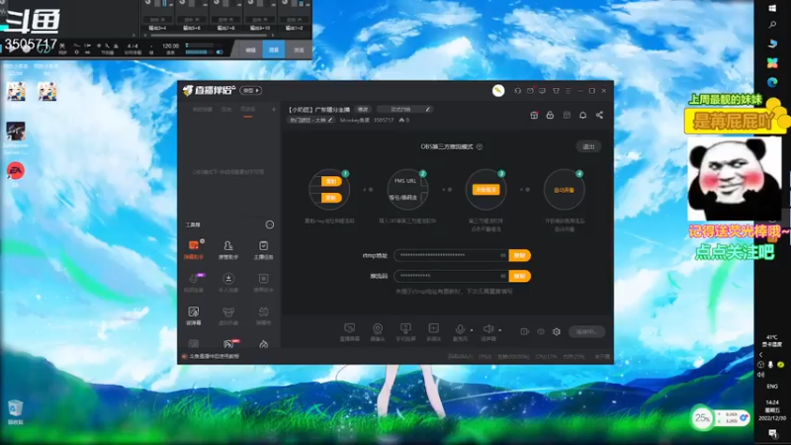Open the Windows Start button

click(x=772, y=8)
